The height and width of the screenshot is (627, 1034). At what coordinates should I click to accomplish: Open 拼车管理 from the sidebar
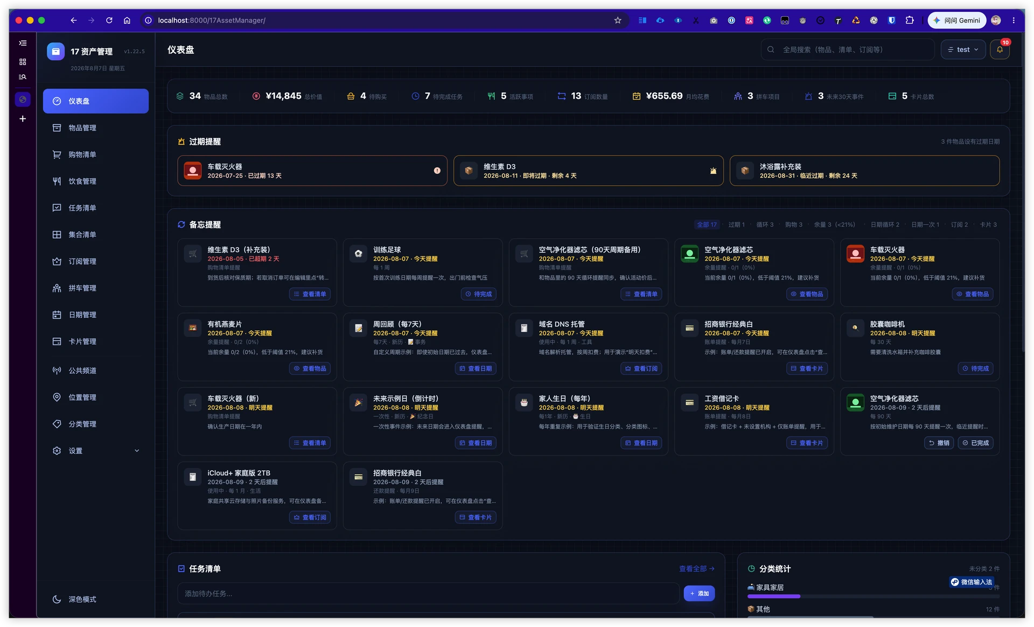coord(96,288)
